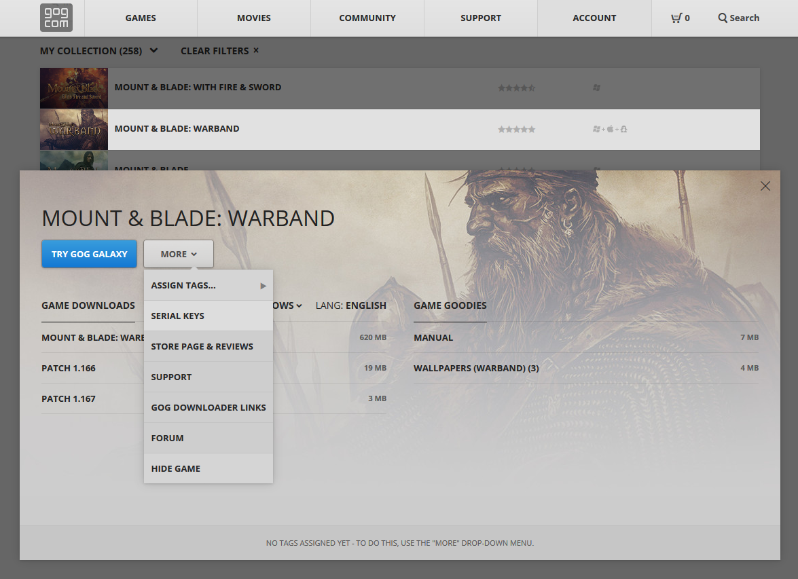Select Mount & Blade: Warband list row
798x579 pixels.
tap(400, 129)
